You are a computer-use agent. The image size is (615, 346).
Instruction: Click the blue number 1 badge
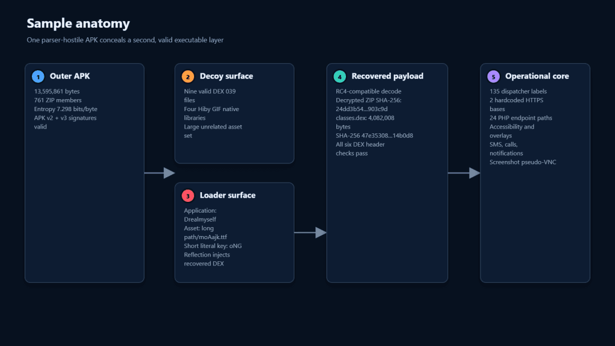[x=38, y=76]
